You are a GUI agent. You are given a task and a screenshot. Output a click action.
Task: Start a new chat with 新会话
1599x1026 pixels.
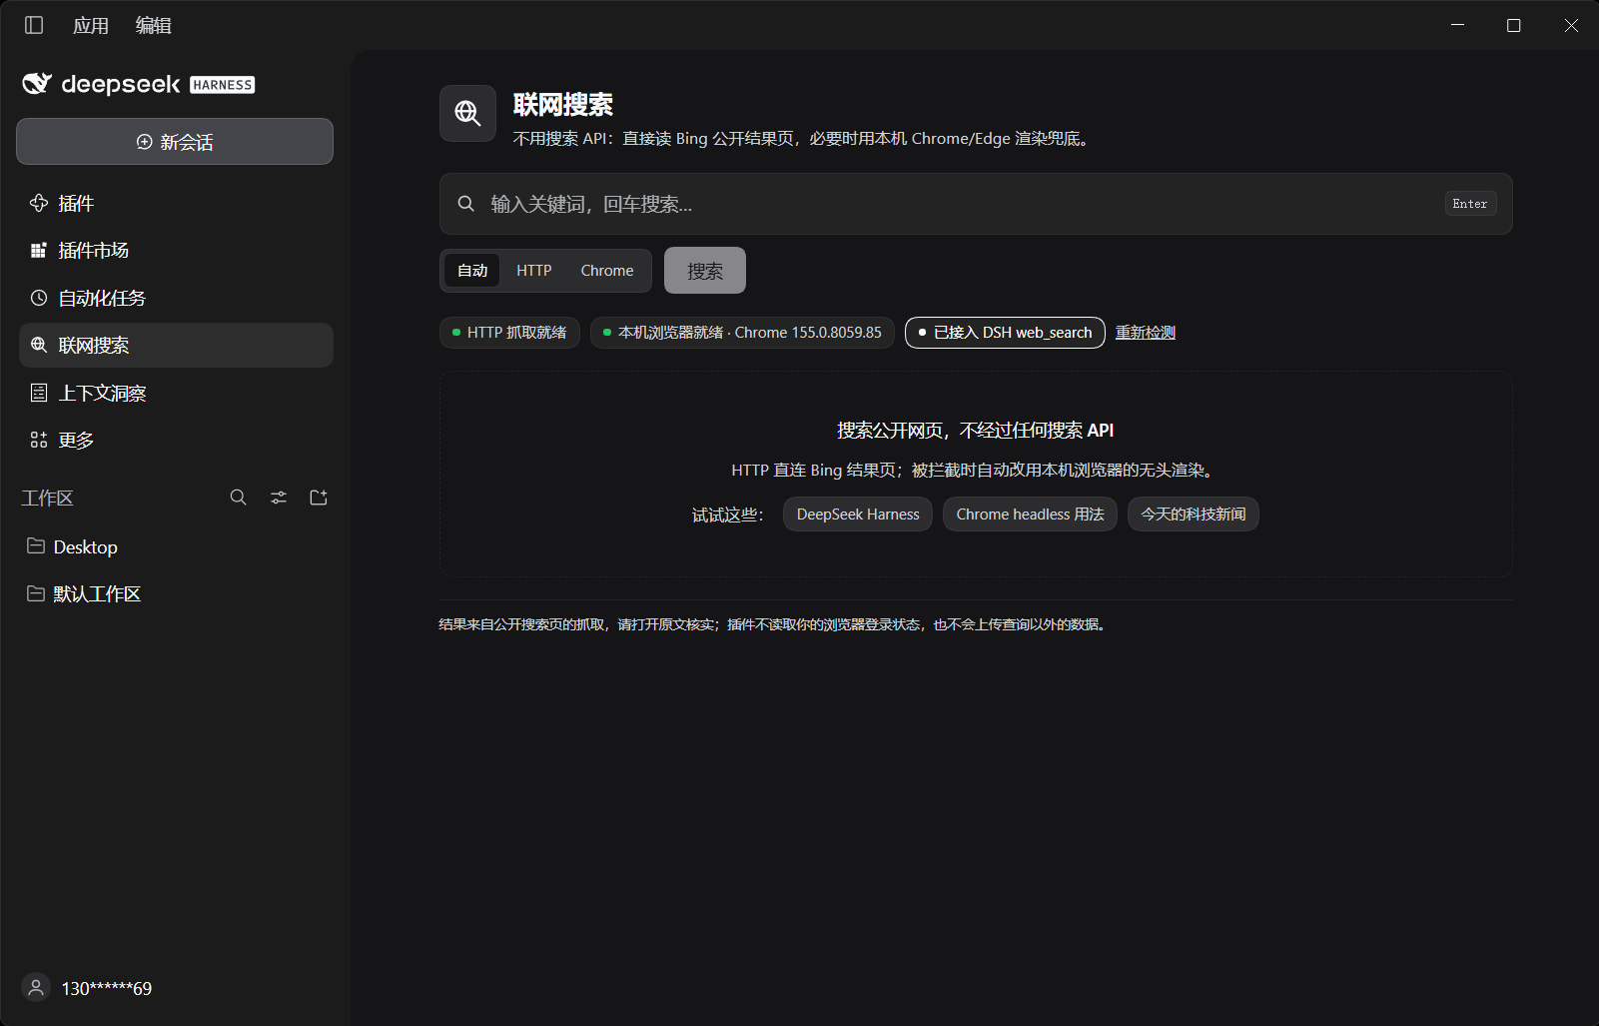[x=175, y=142]
